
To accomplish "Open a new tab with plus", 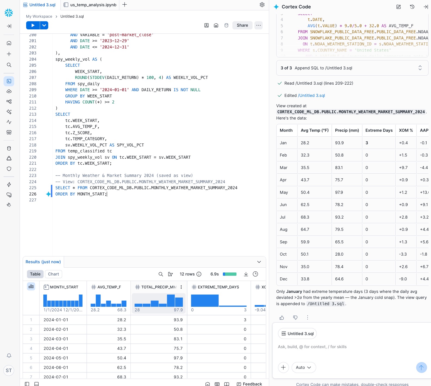I will tap(125, 5).
